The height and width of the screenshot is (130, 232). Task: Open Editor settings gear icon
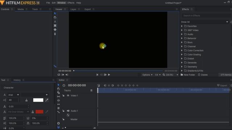point(58,123)
